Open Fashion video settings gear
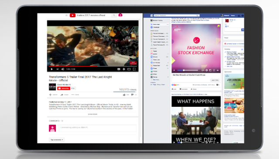 tap(207, 70)
